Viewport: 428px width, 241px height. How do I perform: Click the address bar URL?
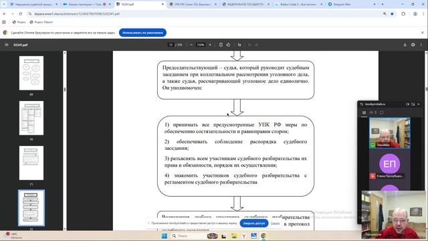pos(77,13)
